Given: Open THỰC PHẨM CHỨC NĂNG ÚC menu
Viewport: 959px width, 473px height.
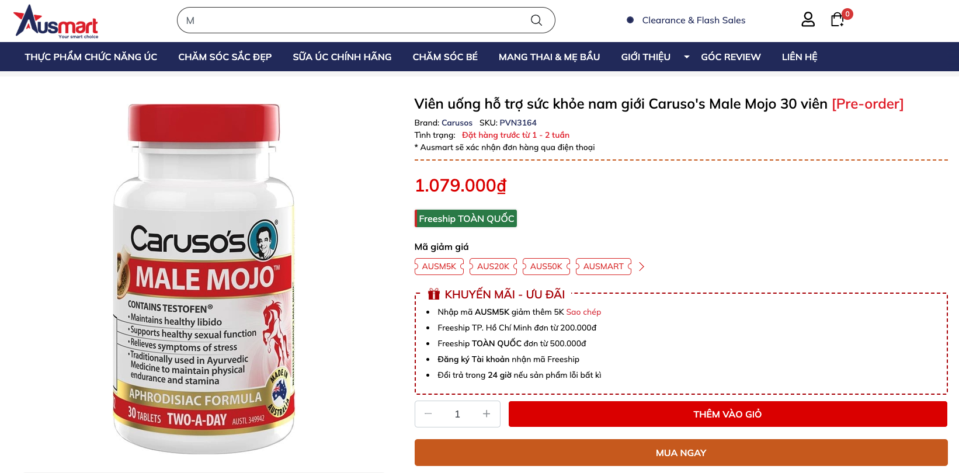Looking at the screenshot, I should pos(91,57).
